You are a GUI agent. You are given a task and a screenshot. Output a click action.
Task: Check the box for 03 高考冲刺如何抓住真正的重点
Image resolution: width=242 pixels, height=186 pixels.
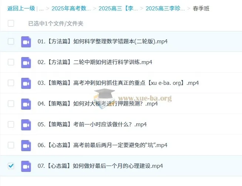click(x=11, y=83)
